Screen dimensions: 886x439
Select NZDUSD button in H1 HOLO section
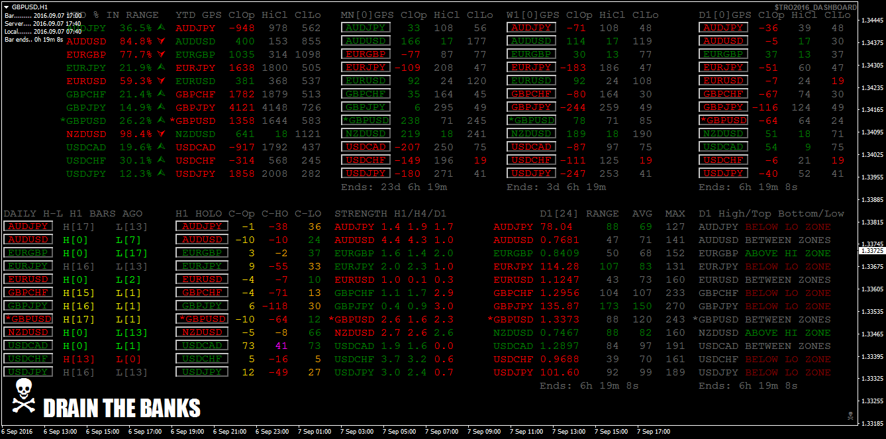[x=201, y=332]
